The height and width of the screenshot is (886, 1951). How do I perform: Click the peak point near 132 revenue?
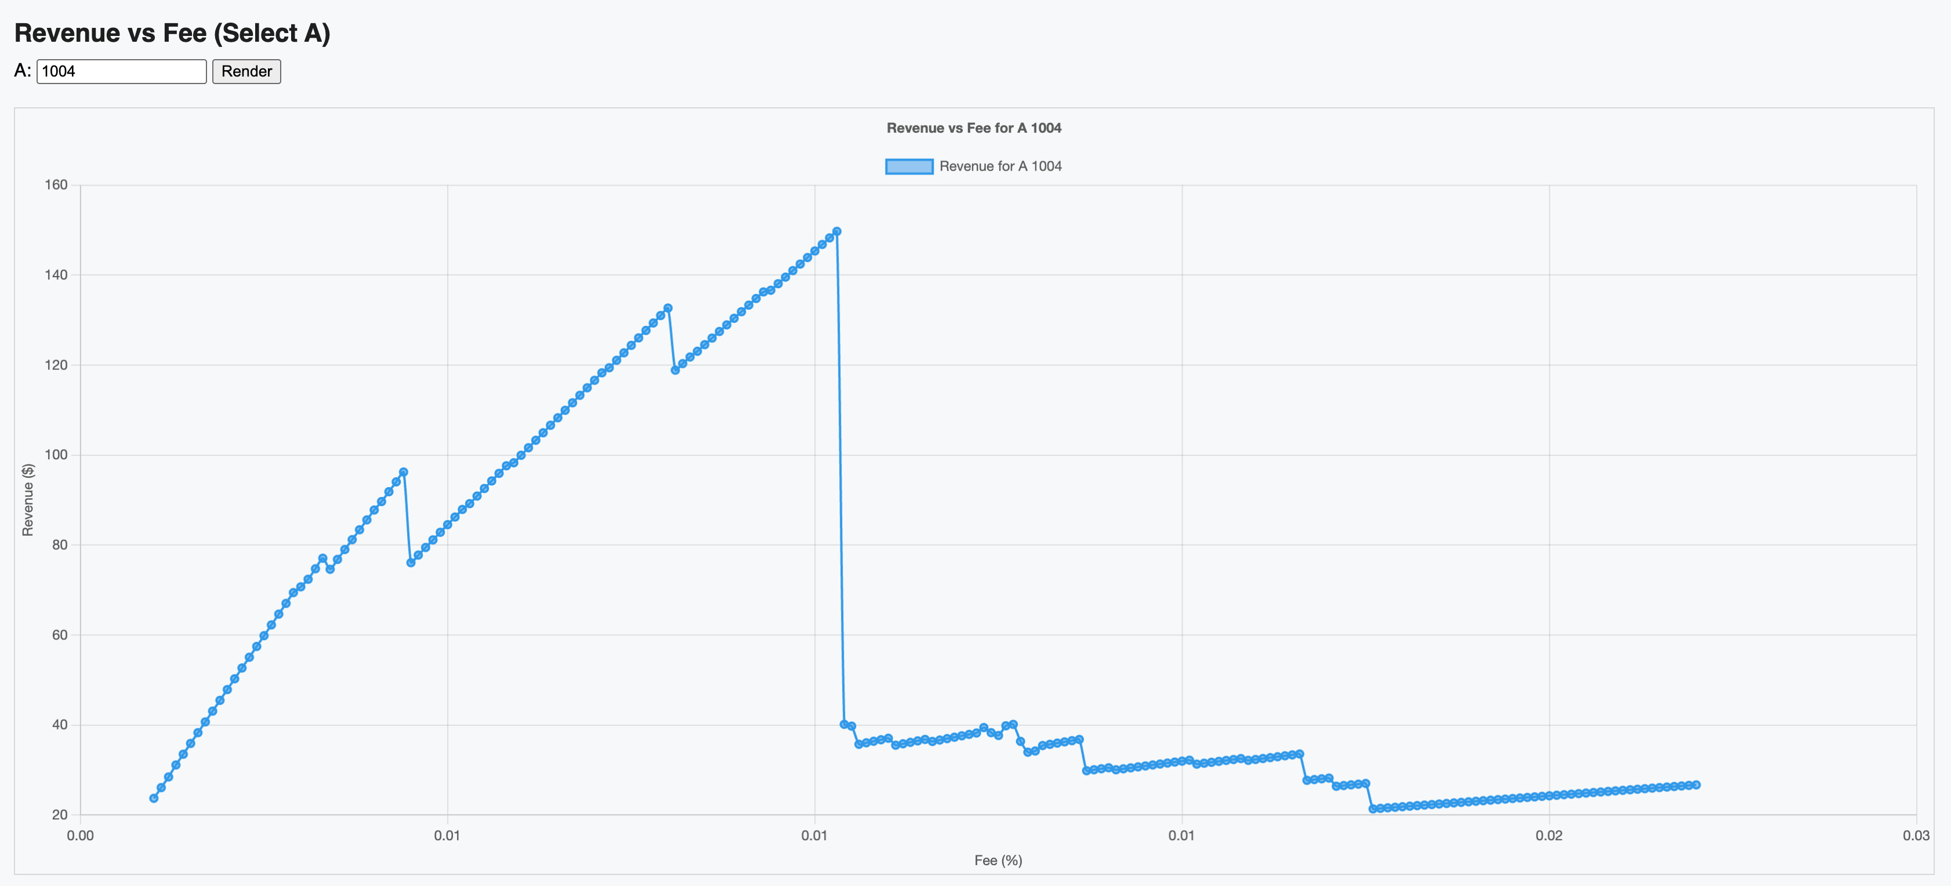click(668, 308)
